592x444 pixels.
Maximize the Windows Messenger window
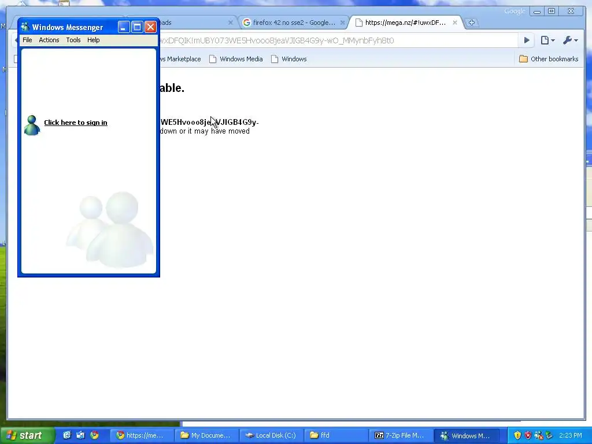coord(137,27)
